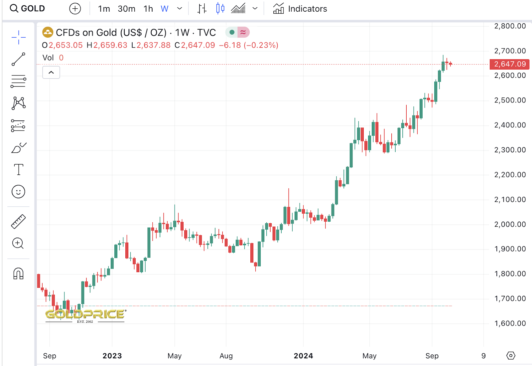The image size is (532, 366).
Task: Expand the timeframe dropdown arrow
Action: point(180,9)
